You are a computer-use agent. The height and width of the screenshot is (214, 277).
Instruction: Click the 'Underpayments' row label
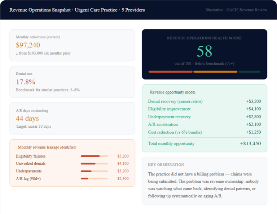[x=28, y=171]
